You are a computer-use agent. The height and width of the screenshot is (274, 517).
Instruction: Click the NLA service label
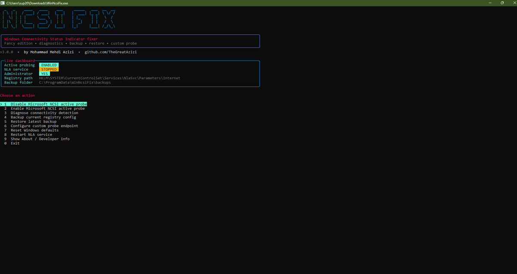pos(16,69)
